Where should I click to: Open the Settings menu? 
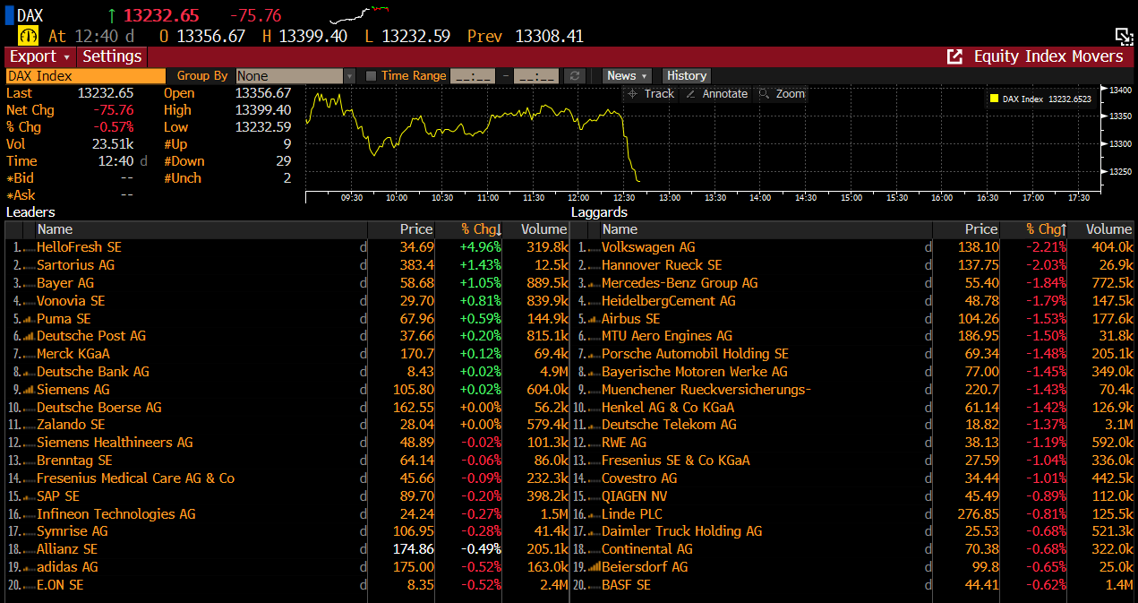[x=112, y=56]
